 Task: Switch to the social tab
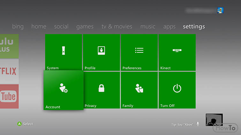(x=61, y=27)
